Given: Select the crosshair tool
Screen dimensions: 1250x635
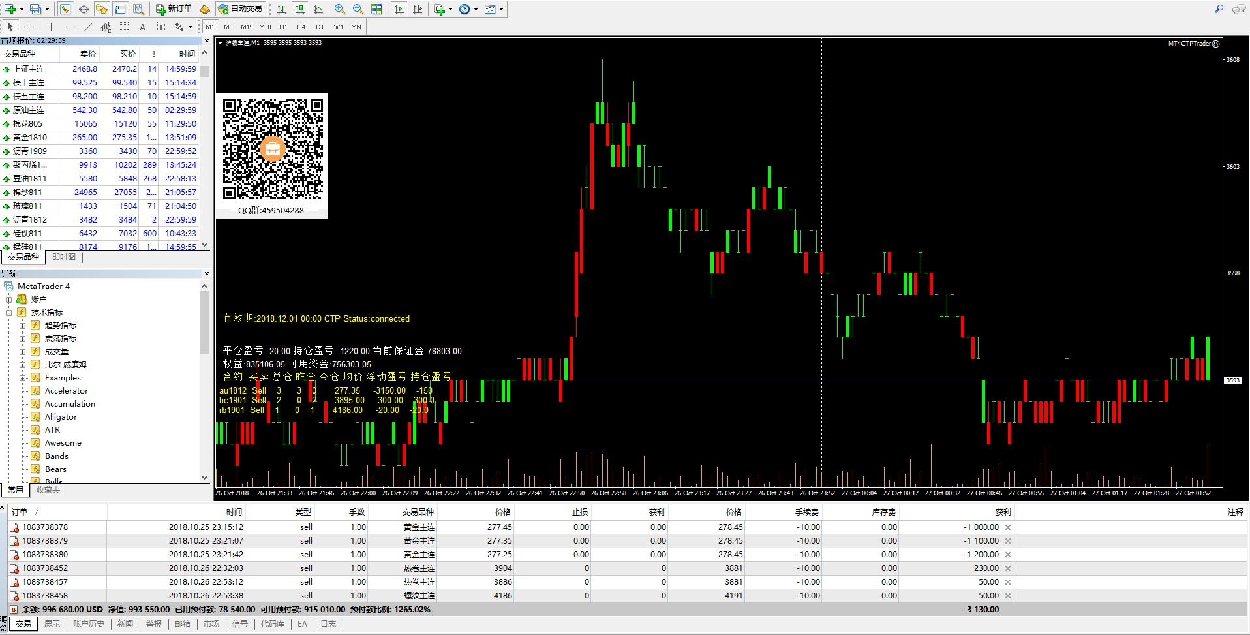Looking at the screenshot, I should pyautogui.click(x=29, y=27).
